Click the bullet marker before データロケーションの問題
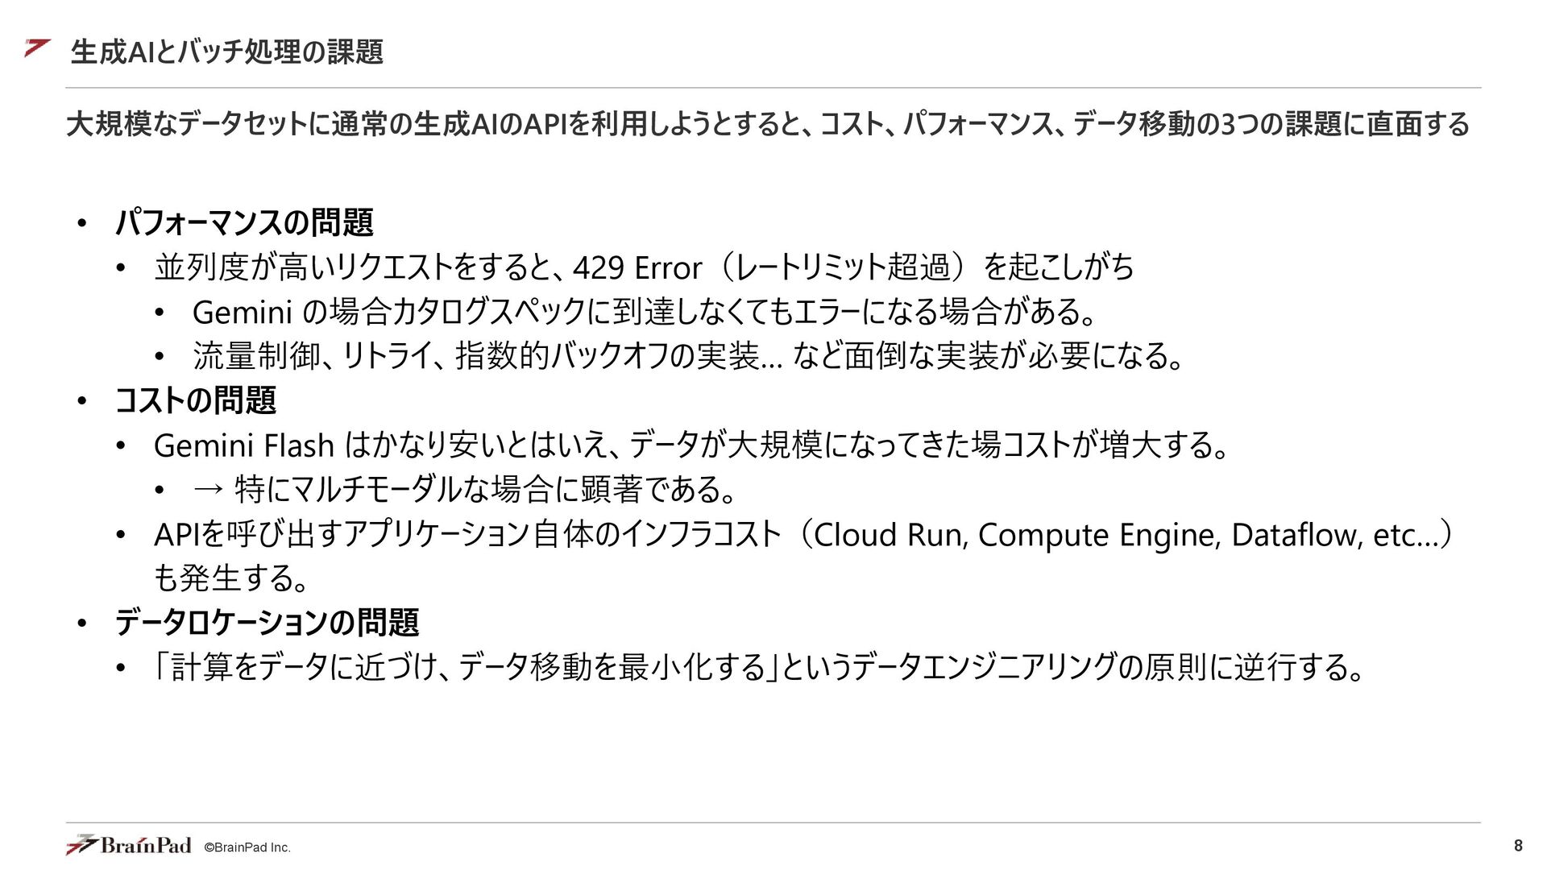Image resolution: width=1547 pixels, height=870 pixels. click(81, 623)
